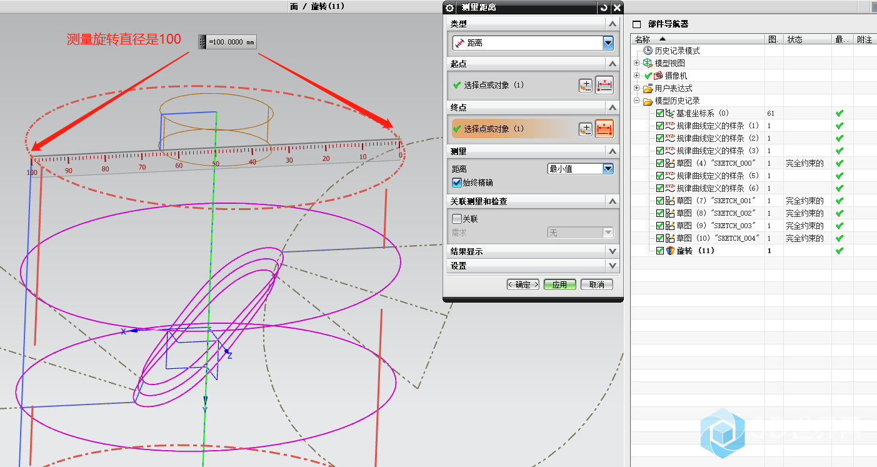Click the 取消 button
The height and width of the screenshot is (467, 877).
point(596,284)
